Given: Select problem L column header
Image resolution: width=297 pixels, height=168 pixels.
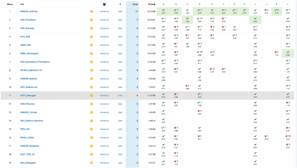Looking at the screenshot, I should tap(288, 4).
